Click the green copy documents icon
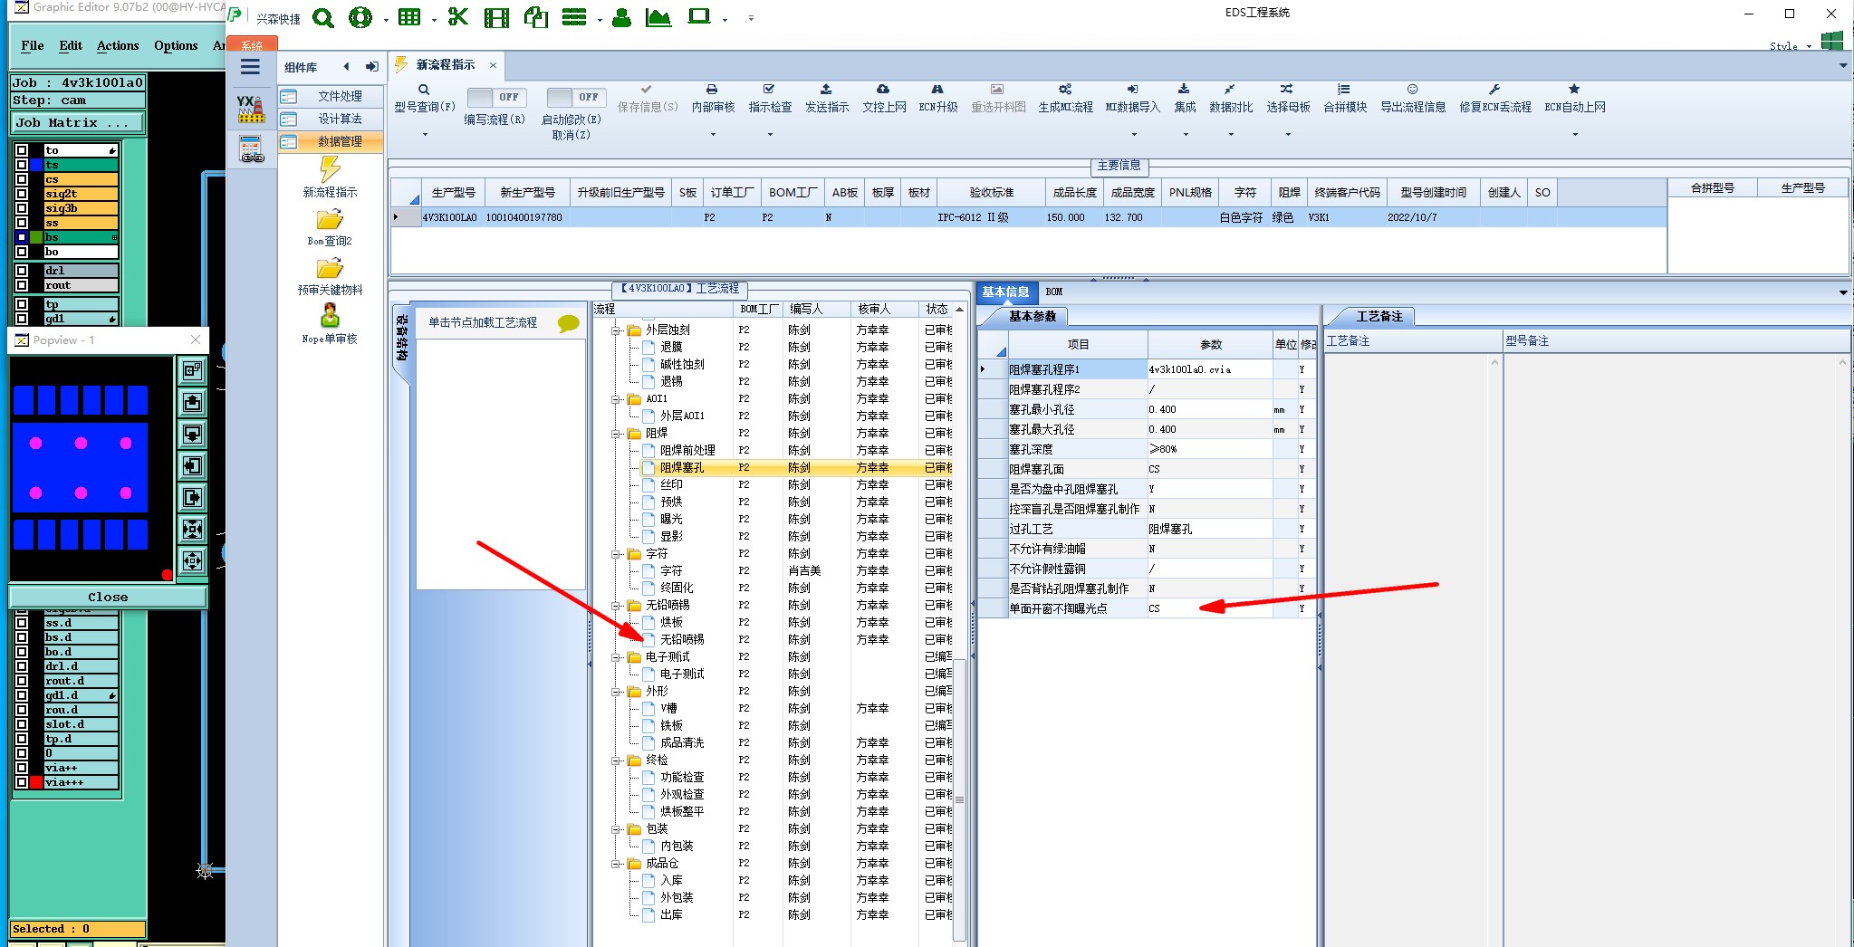1854x947 pixels. tap(536, 17)
